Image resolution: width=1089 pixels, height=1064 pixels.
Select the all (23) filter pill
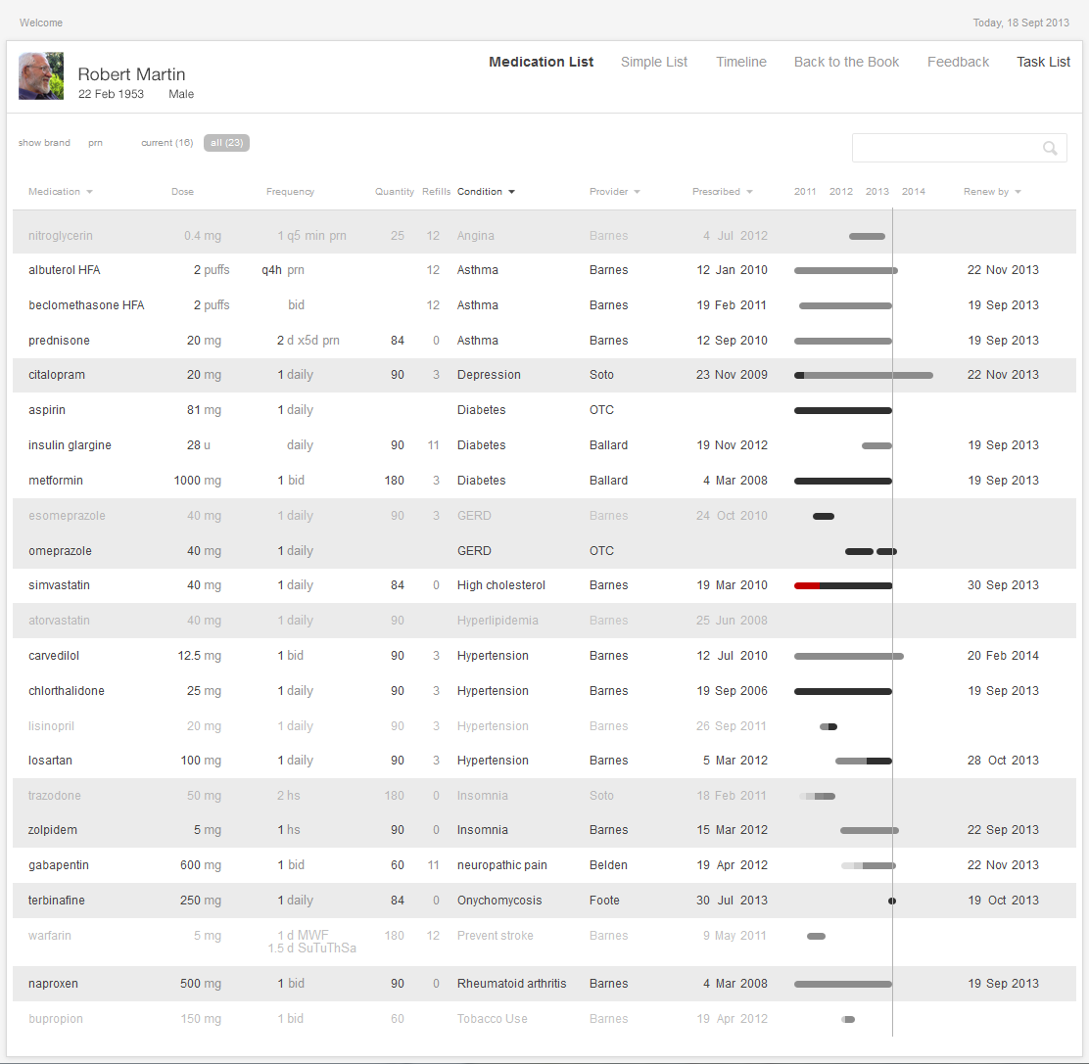coord(226,143)
